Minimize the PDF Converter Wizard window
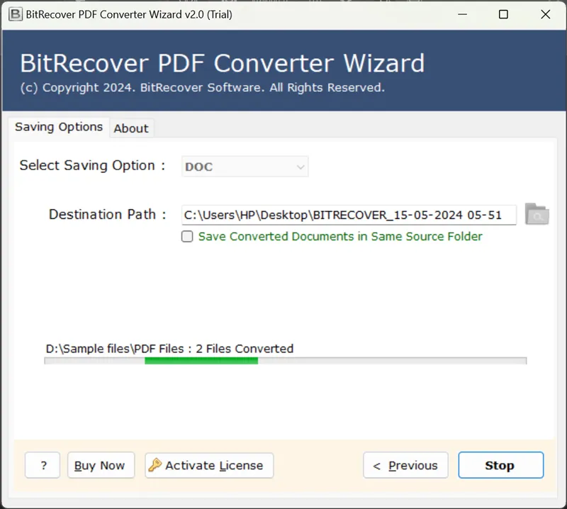 click(x=462, y=14)
